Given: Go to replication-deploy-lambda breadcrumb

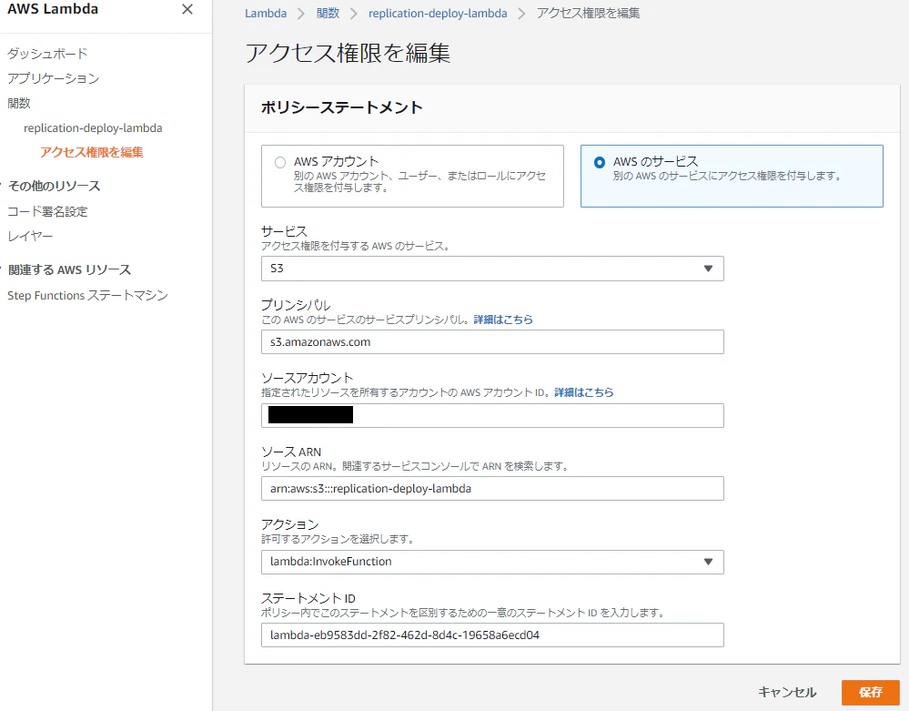Looking at the screenshot, I should point(438,14).
